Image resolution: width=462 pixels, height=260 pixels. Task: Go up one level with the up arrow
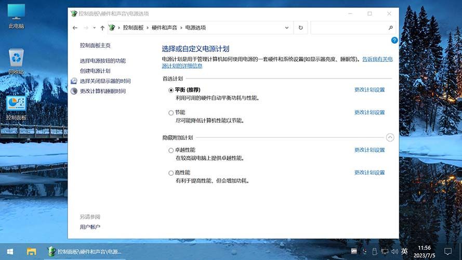click(102, 28)
